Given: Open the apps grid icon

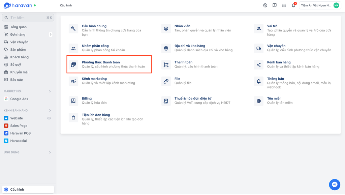Looking at the screenshot, I should click(x=284, y=5).
